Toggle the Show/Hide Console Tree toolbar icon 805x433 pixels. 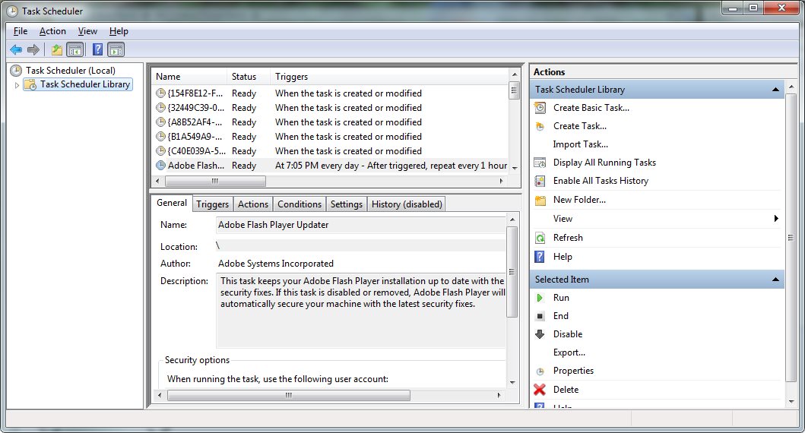[75, 50]
